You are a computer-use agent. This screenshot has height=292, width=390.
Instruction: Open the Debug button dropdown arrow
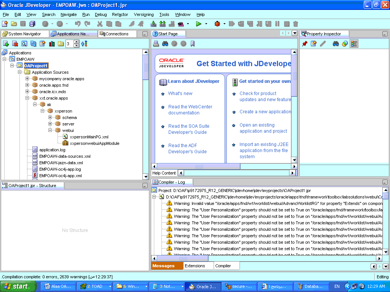224,24
